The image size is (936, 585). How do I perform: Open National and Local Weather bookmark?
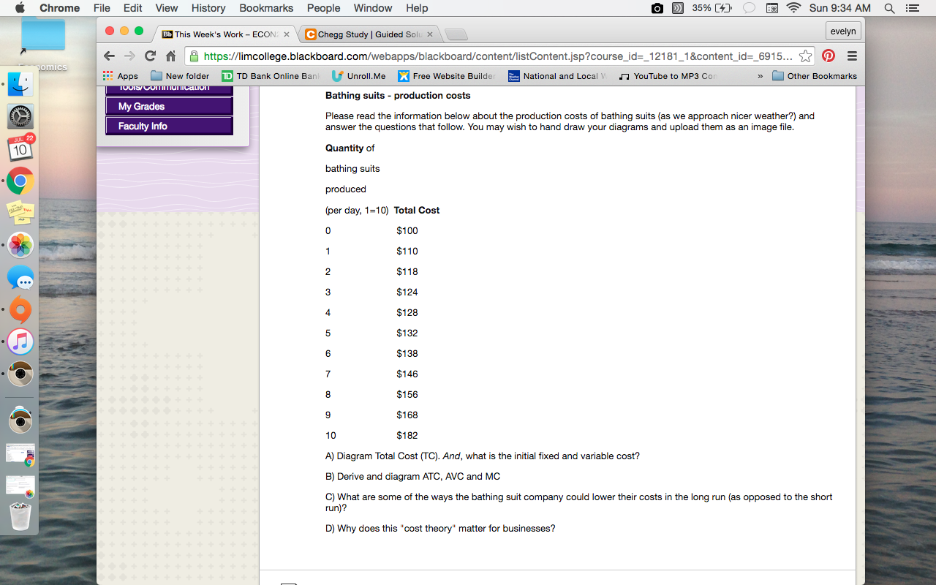(557, 76)
